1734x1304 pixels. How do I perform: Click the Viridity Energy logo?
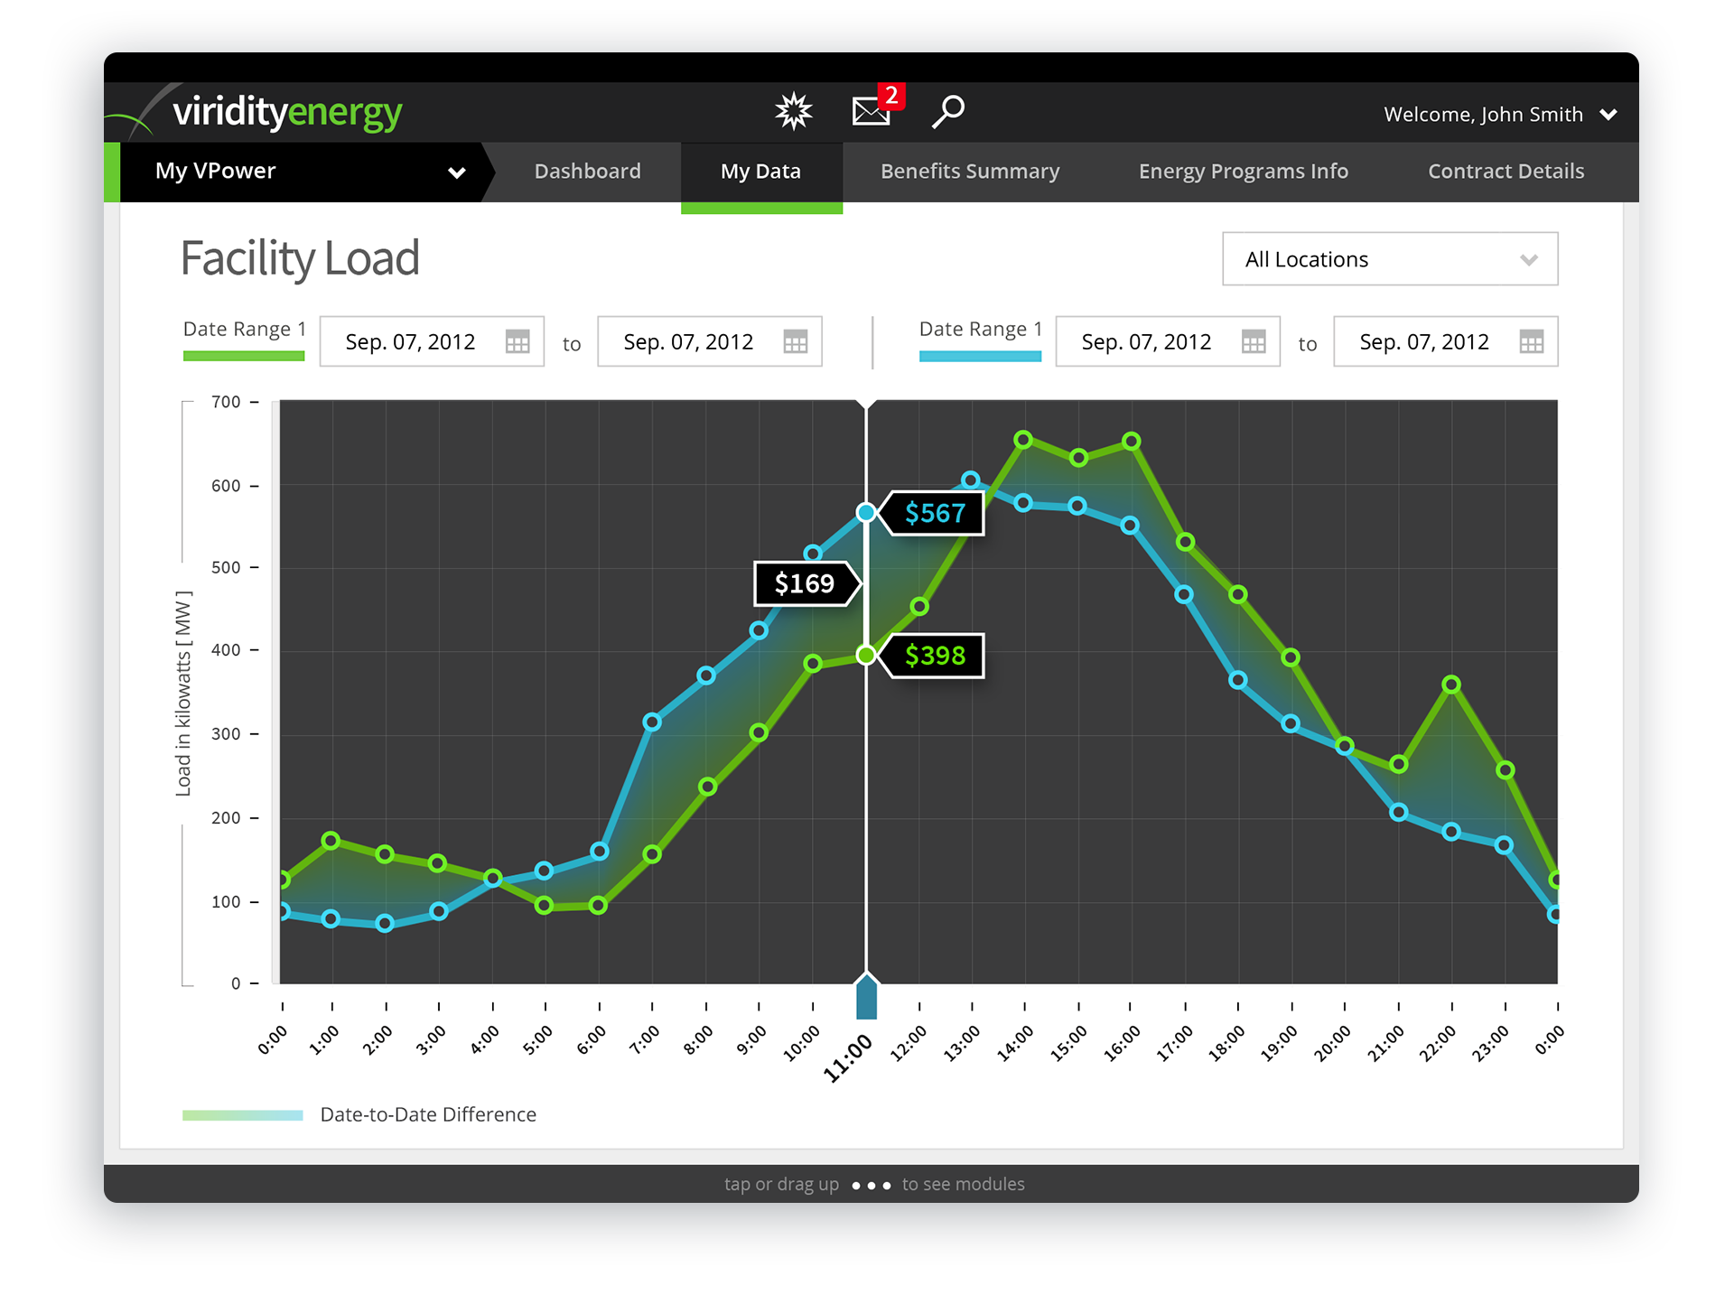pos(286,112)
